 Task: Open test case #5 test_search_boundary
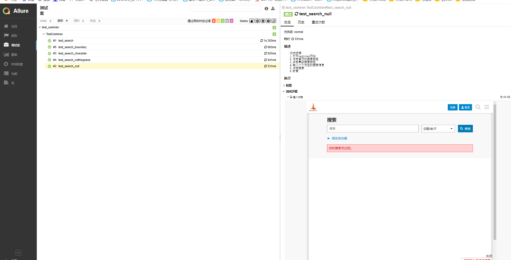tap(162, 47)
